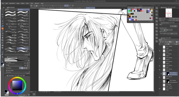Create a new raster layer icon

165,44
